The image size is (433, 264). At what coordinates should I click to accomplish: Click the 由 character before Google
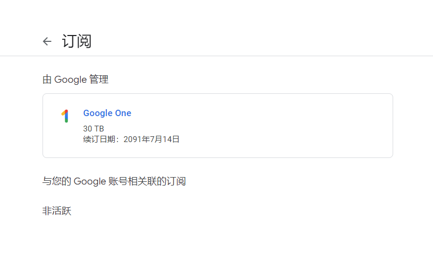tap(47, 80)
